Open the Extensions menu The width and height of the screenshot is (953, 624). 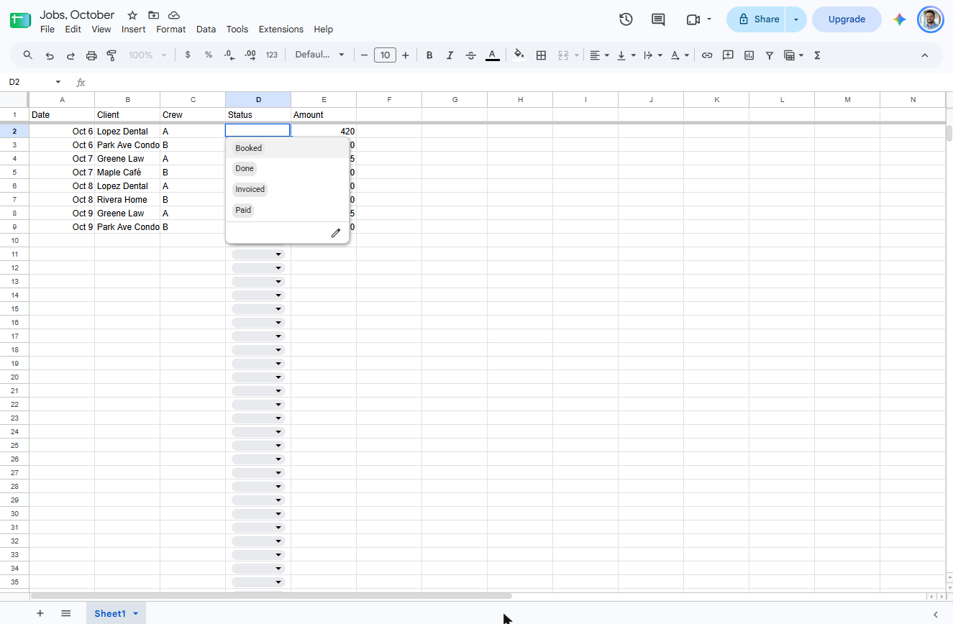pos(281,29)
